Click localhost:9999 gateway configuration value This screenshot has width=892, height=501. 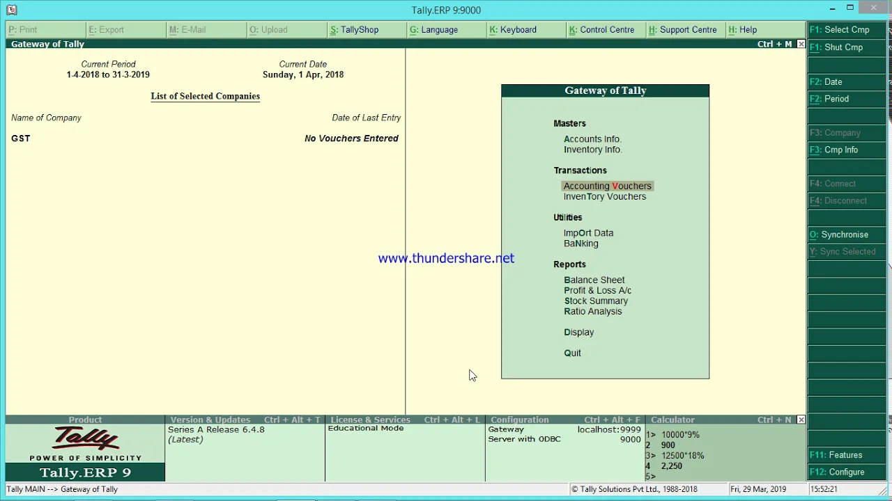pyautogui.click(x=609, y=430)
